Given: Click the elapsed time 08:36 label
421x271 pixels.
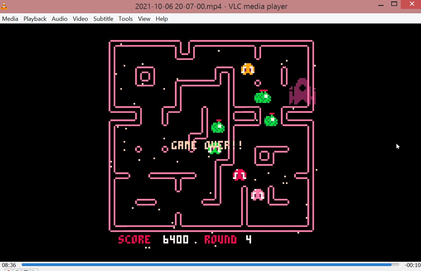Looking at the screenshot, I should point(9,265).
